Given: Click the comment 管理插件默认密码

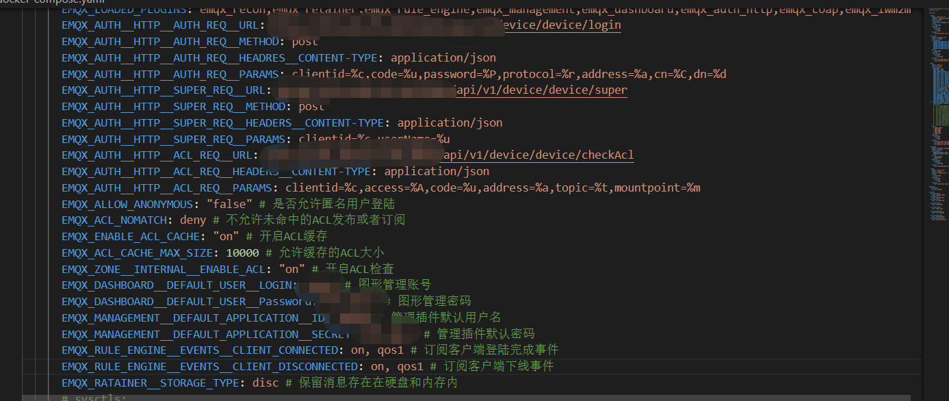Looking at the screenshot, I should point(479,335).
